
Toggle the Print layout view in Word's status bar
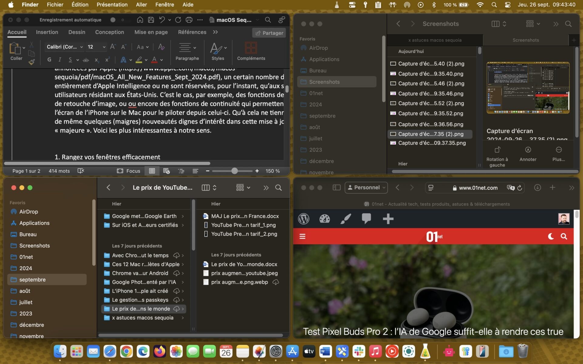[x=152, y=171]
